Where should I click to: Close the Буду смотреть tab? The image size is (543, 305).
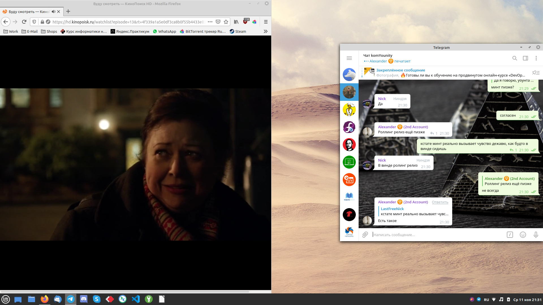pos(59,12)
